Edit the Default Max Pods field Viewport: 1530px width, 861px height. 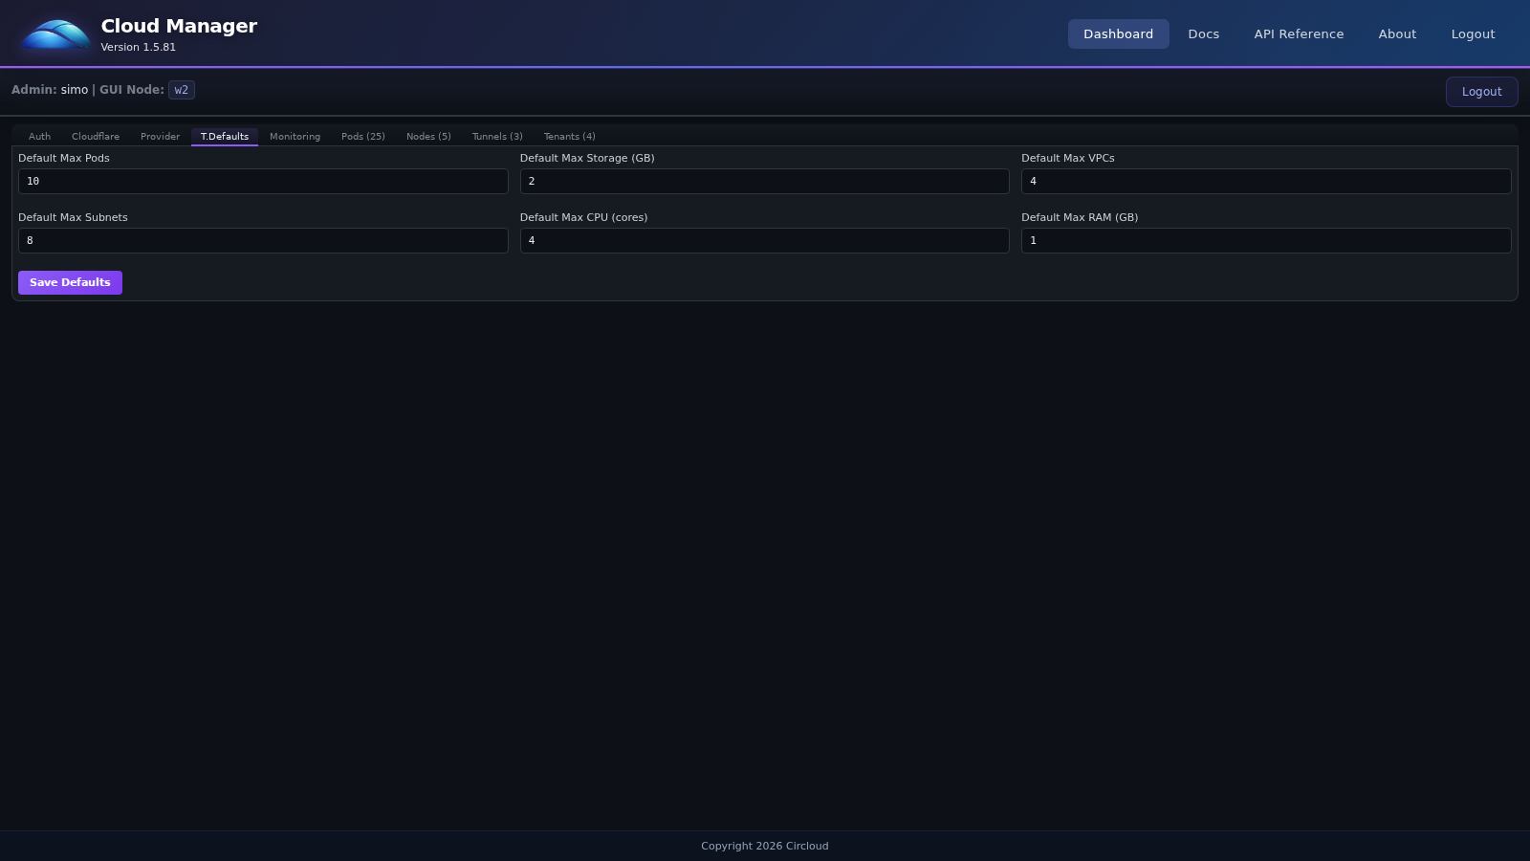(x=263, y=181)
